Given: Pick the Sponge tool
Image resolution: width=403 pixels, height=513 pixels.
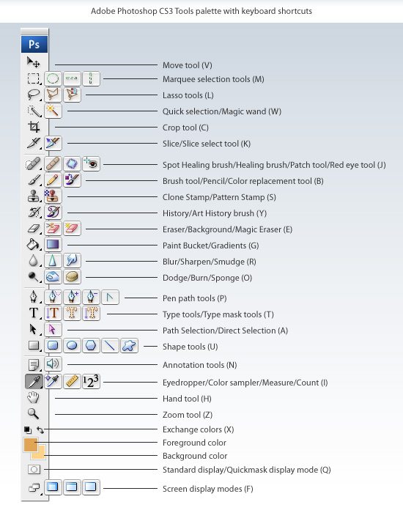Looking at the screenshot, I should point(72,277).
